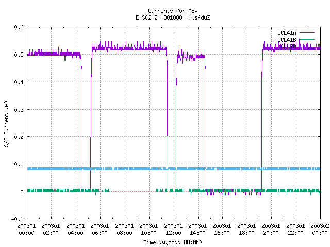330x247 pixels.
Task: Click the y-axis tick value 0.1
Action: click(19, 164)
